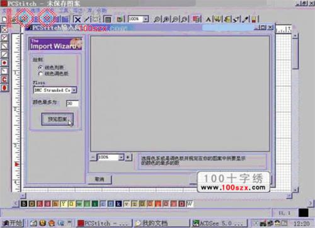Click the plus zoom button below preview
The height and width of the screenshot is (228, 315).
(x=128, y=157)
